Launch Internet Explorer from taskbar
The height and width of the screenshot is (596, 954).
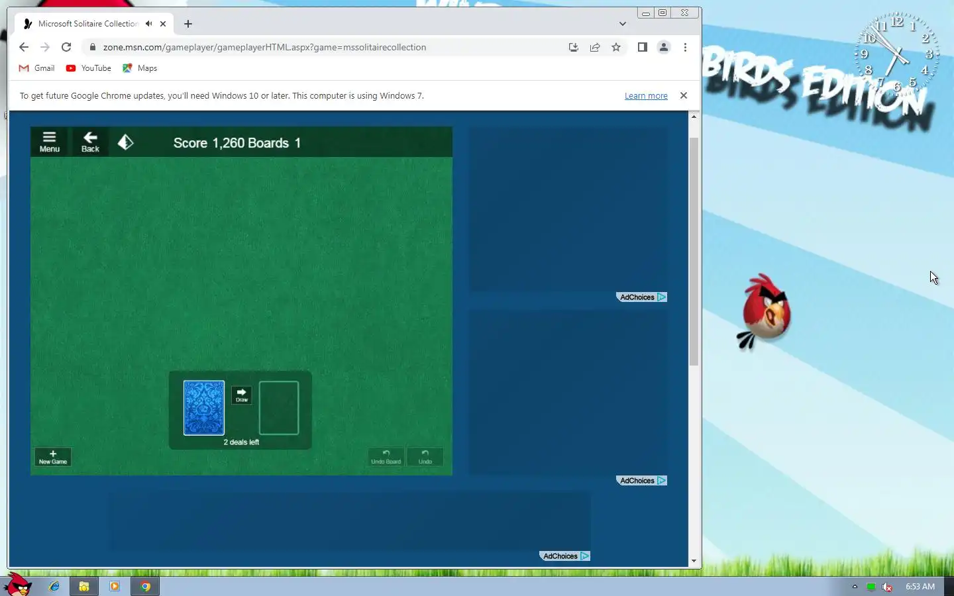tap(54, 586)
